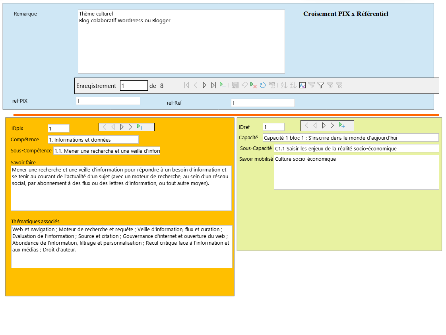
Task: Click the 'rel-Ref' label
Action: [x=175, y=103]
